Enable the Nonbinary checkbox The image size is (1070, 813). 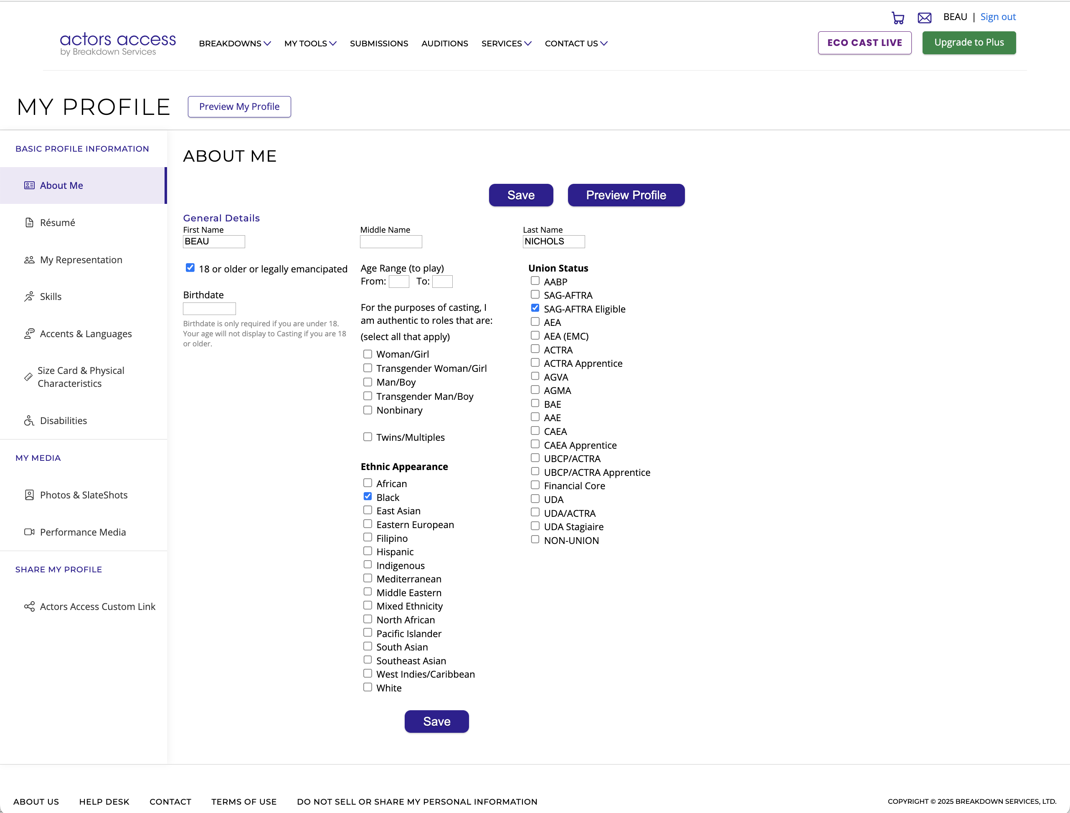coord(368,410)
